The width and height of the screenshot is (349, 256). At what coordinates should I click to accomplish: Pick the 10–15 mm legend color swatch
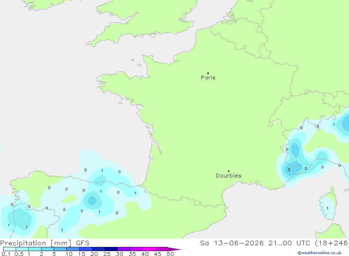point(73,249)
